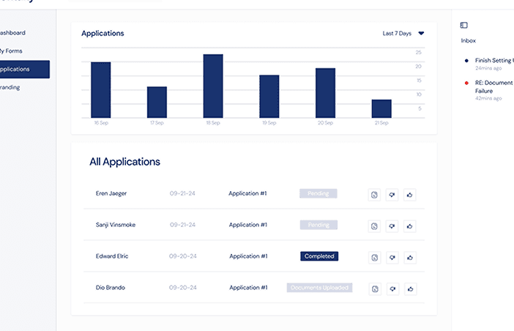514x331 pixels.
Task: Approve Sanji Vinsmoke with thumbs-up icon
Action: (x=410, y=226)
